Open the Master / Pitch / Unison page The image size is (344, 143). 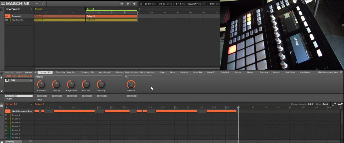135,72
